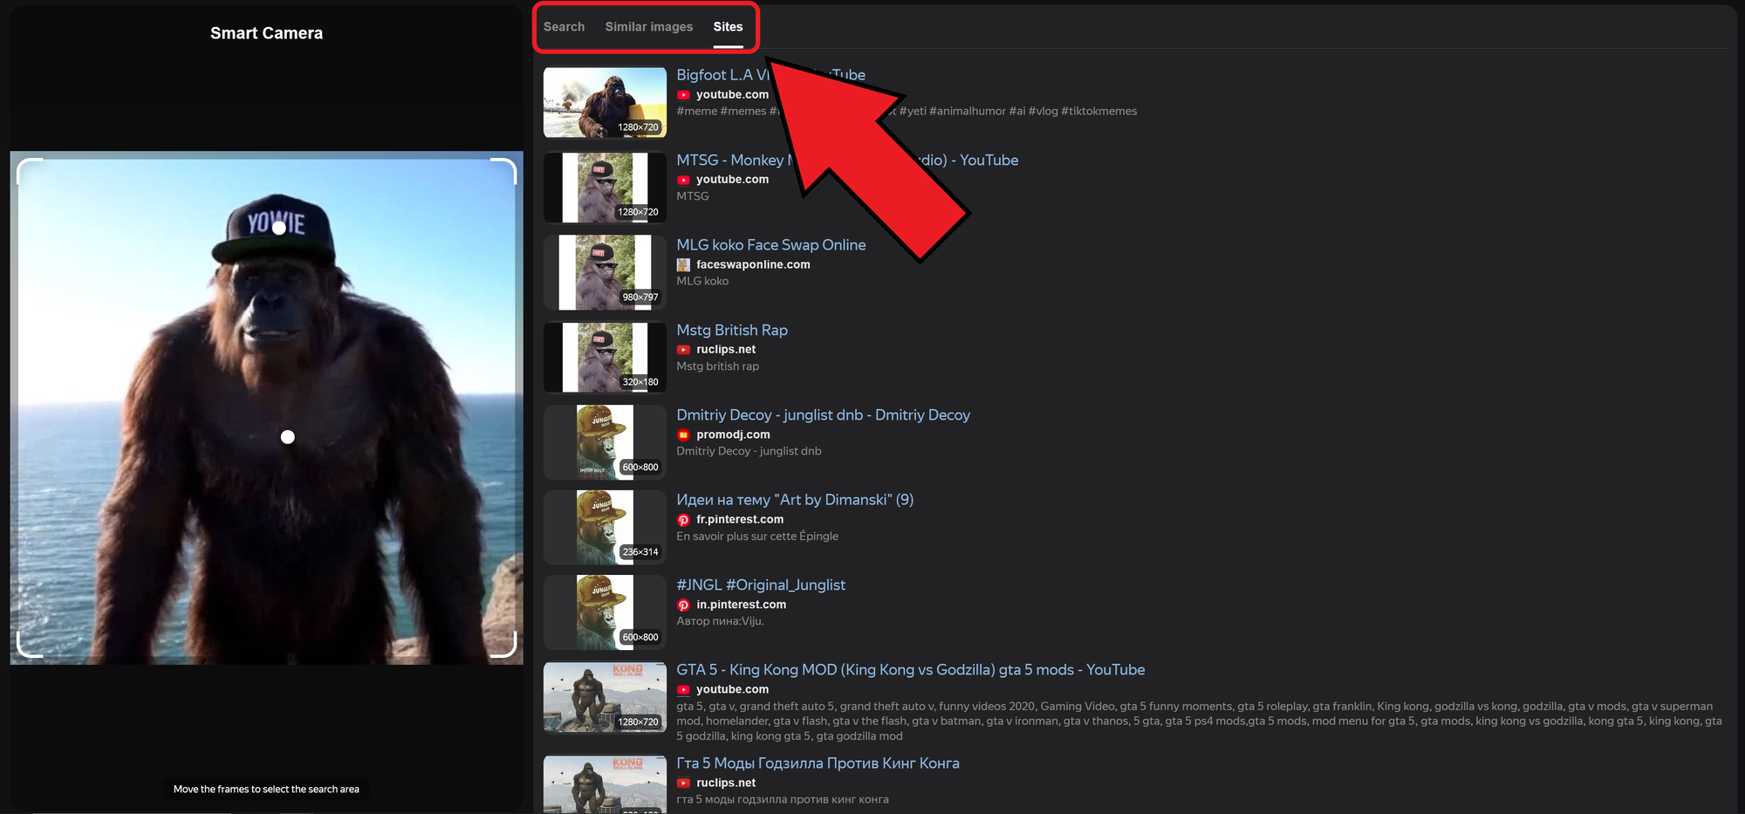Viewport: 1745px width, 814px height.
Task: Select the Sites tab
Action: [x=728, y=26]
